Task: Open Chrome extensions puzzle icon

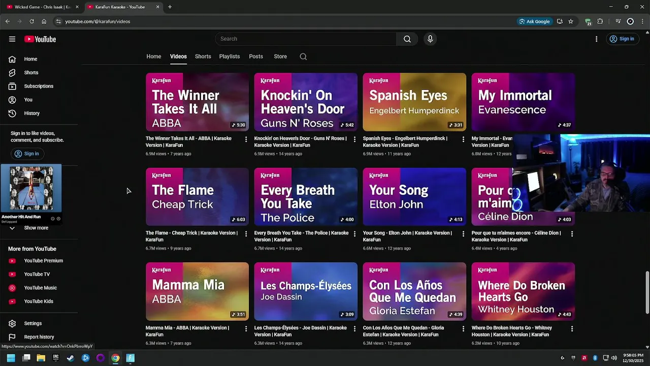Action: (600, 21)
